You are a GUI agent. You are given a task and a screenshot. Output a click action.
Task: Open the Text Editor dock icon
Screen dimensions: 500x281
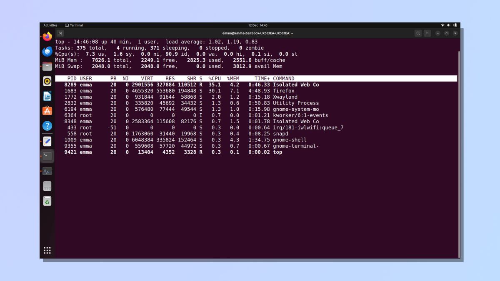tap(47, 141)
